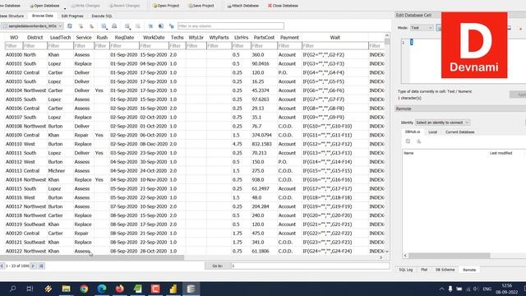Click the filter box under Service column
The width and height of the screenshot is (526, 296).
84,46
